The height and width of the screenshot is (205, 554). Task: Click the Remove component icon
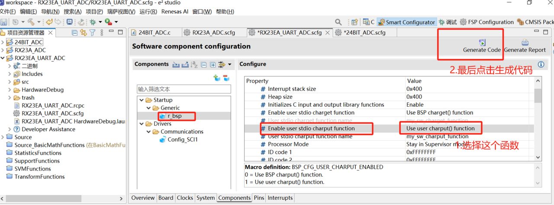click(x=226, y=78)
